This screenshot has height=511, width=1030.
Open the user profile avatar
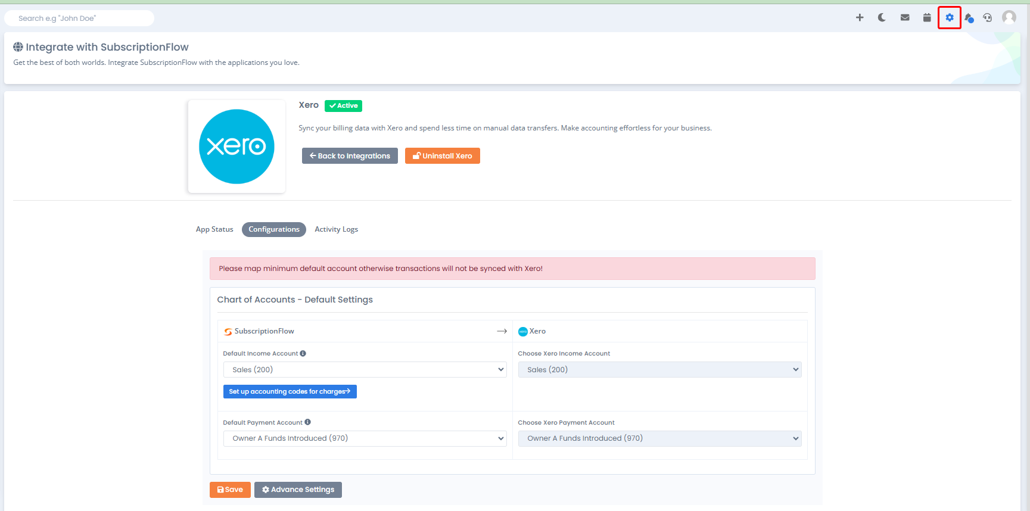(1009, 17)
